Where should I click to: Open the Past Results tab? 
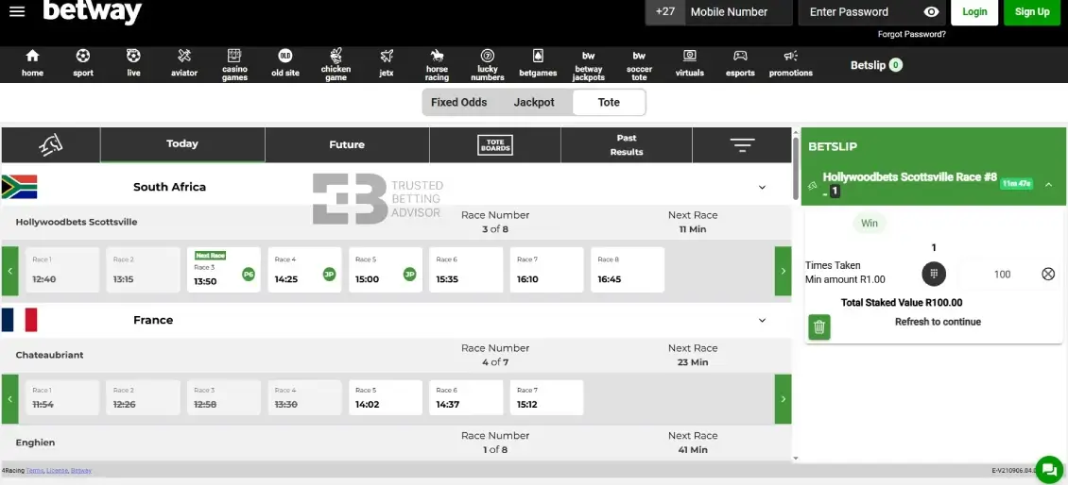tap(627, 145)
